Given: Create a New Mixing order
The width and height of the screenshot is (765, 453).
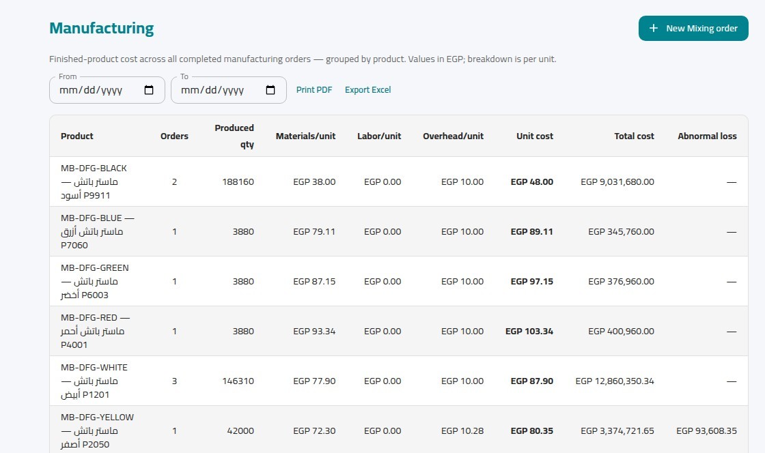Looking at the screenshot, I should pyautogui.click(x=693, y=28).
